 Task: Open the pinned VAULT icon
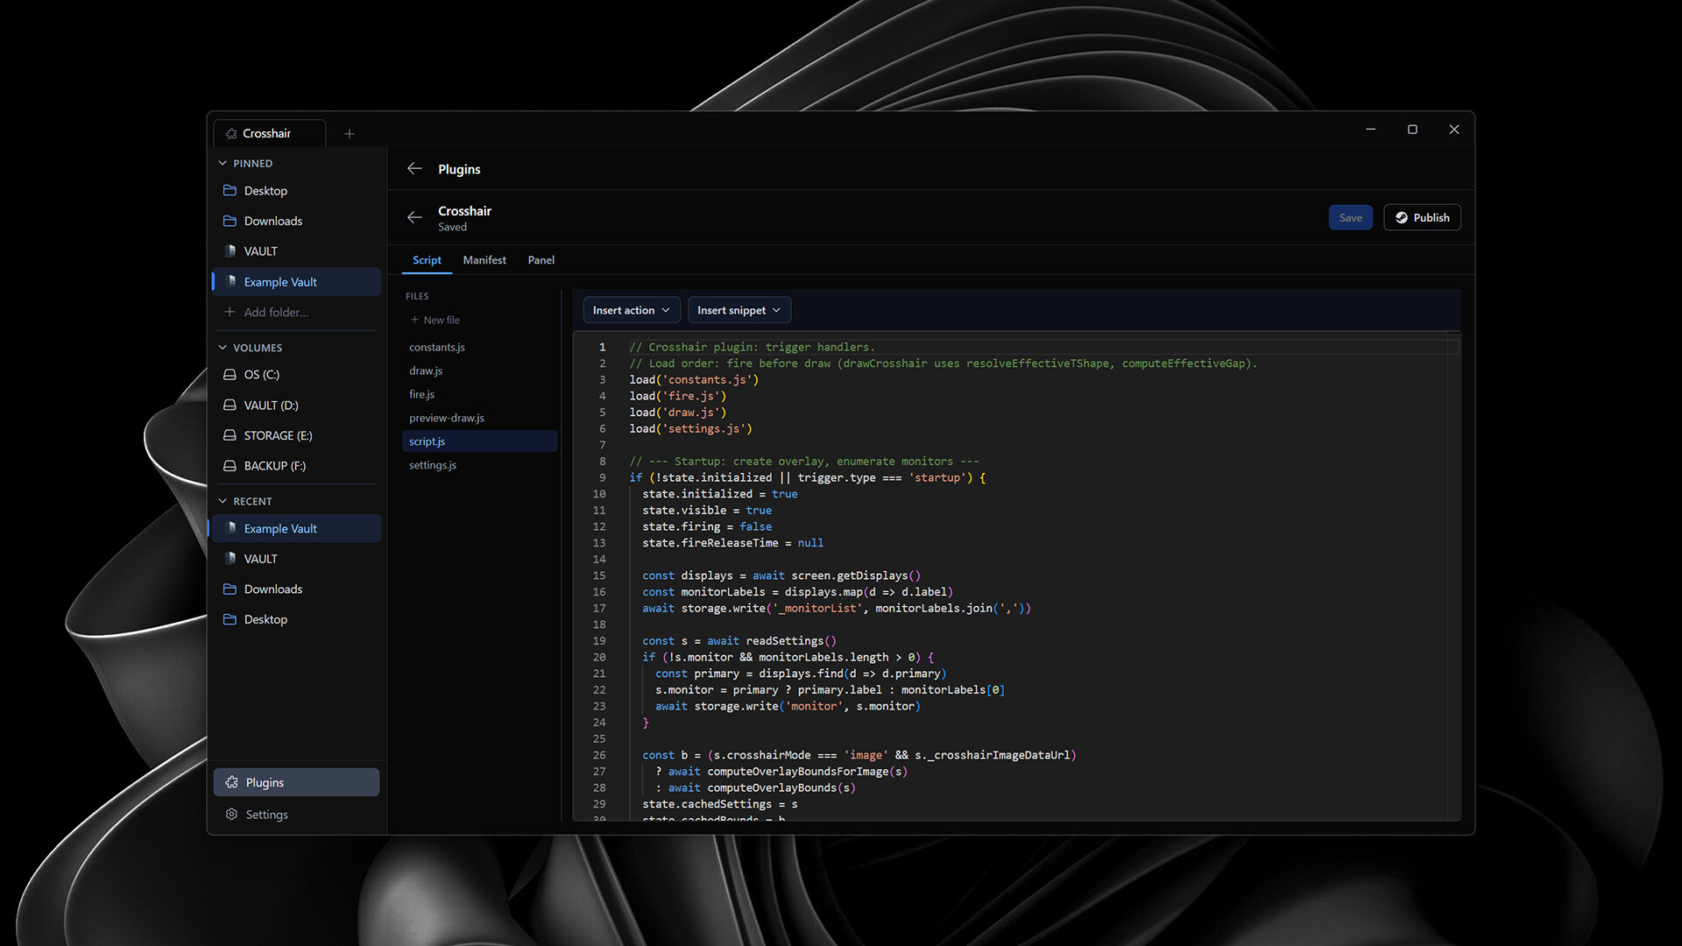[230, 251]
